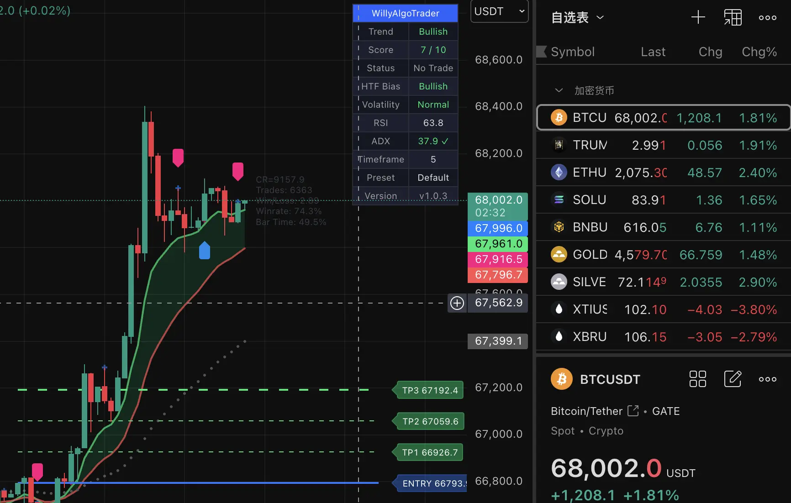The width and height of the screenshot is (791, 503).
Task: Open watchlist more options menu
Action: coord(767,18)
